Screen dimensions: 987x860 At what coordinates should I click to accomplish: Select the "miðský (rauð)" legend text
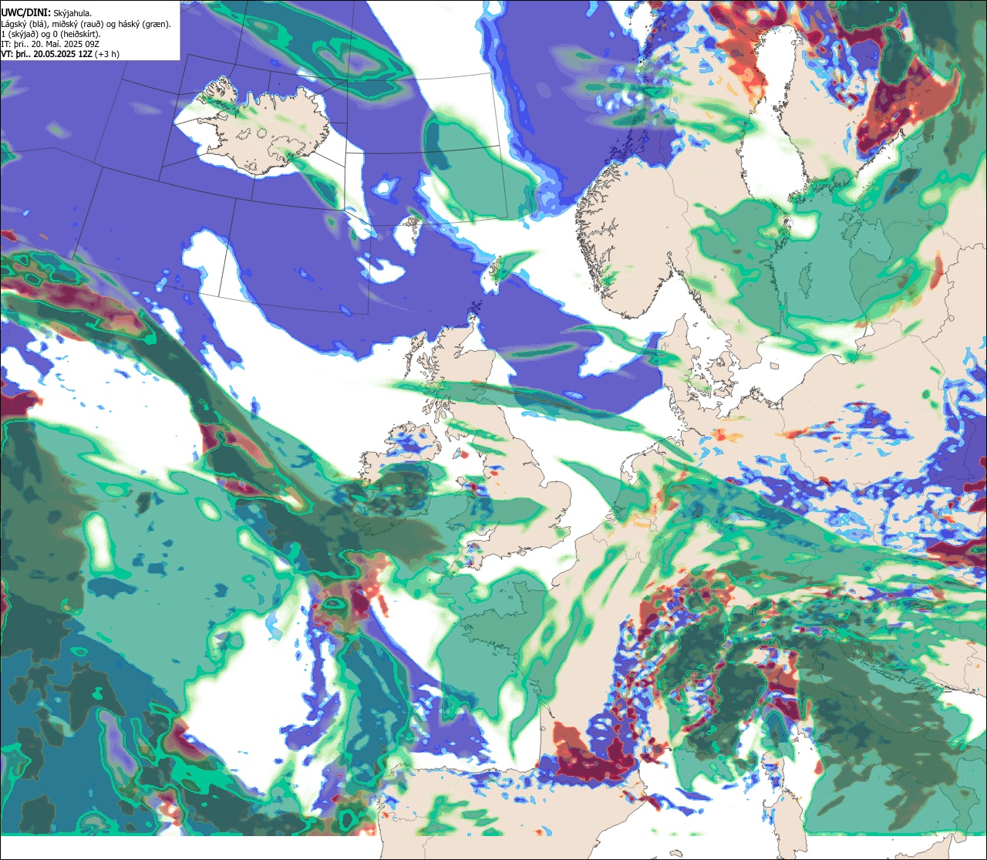tap(78, 24)
